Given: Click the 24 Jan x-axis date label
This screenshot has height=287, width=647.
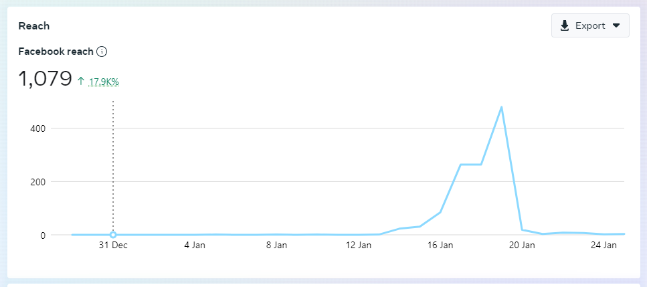Looking at the screenshot, I should (604, 246).
